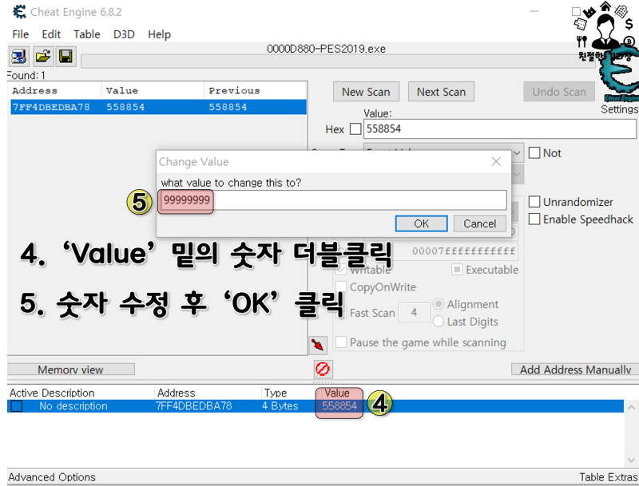Select the Alignment radio button
639x486 pixels.
pos(439,304)
